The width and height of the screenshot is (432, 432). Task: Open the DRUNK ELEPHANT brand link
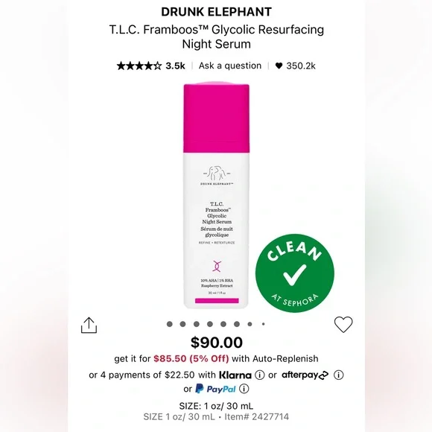(216, 12)
